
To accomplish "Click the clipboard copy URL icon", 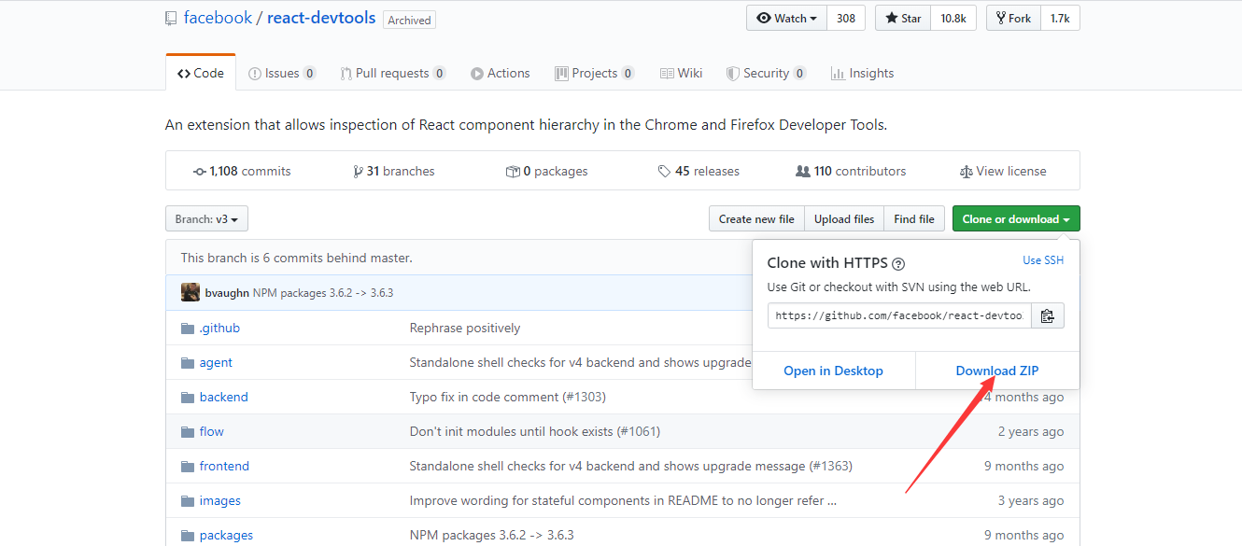I will click(x=1048, y=315).
